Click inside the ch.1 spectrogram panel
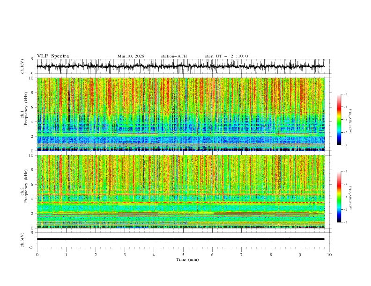This screenshot has height=286, width=371. click(180, 114)
